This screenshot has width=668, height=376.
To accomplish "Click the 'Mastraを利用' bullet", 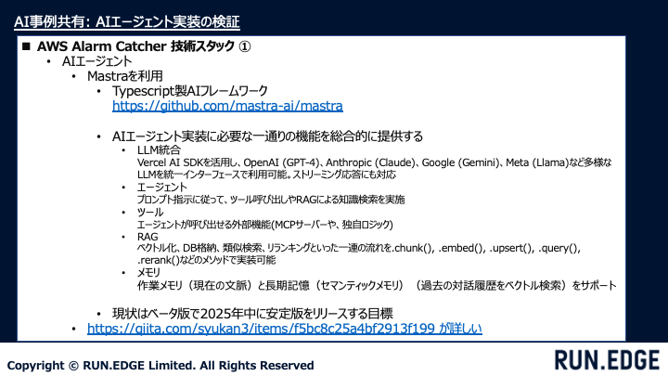I will [x=125, y=76].
